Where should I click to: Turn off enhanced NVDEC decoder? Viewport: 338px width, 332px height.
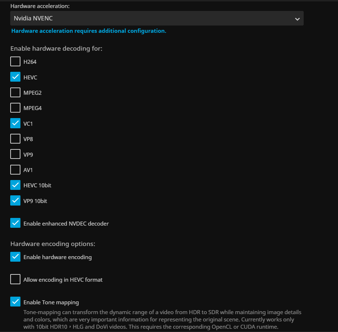coord(15,223)
